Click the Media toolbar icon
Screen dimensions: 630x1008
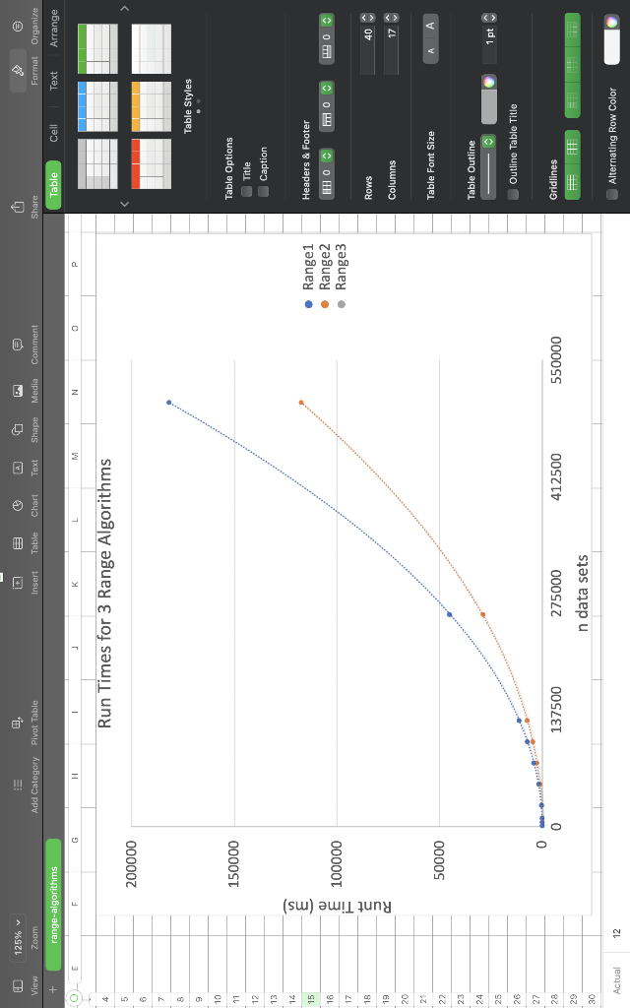pyautogui.click(x=18, y=390)
